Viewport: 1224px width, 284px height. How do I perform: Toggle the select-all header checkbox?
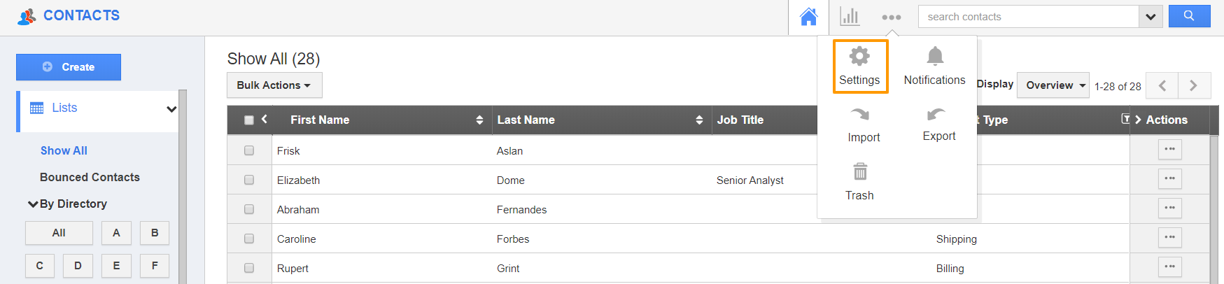pos(249,120)
